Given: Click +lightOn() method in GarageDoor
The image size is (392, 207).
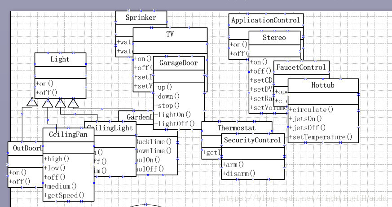Looking at the screenshot, I should click(x=172, y=115).
